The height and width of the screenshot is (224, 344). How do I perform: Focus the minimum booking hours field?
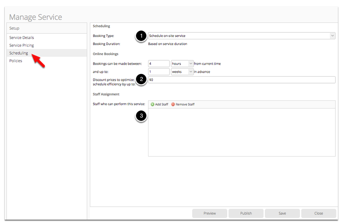pyautogui.click(x=159, y=64)
